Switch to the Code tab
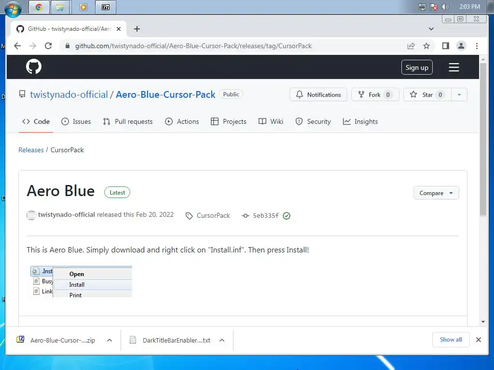 click(36, 121)
